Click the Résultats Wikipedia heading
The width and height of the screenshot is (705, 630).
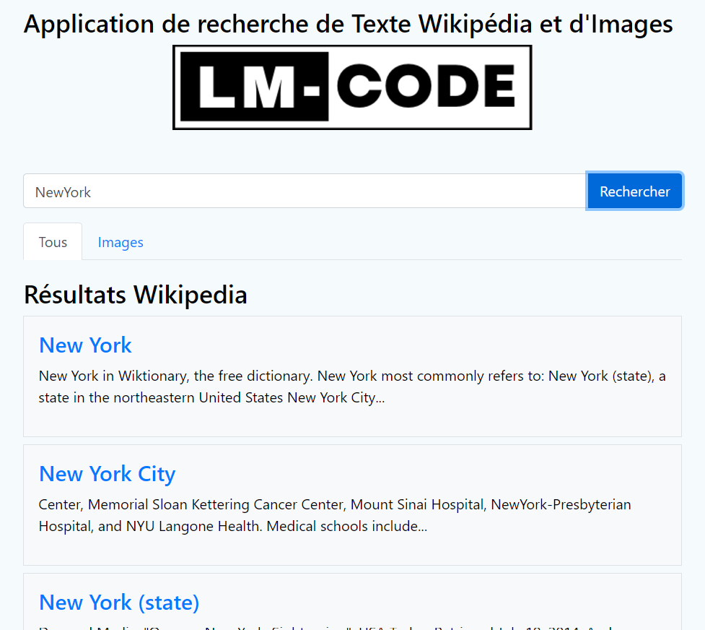(136, 295)
